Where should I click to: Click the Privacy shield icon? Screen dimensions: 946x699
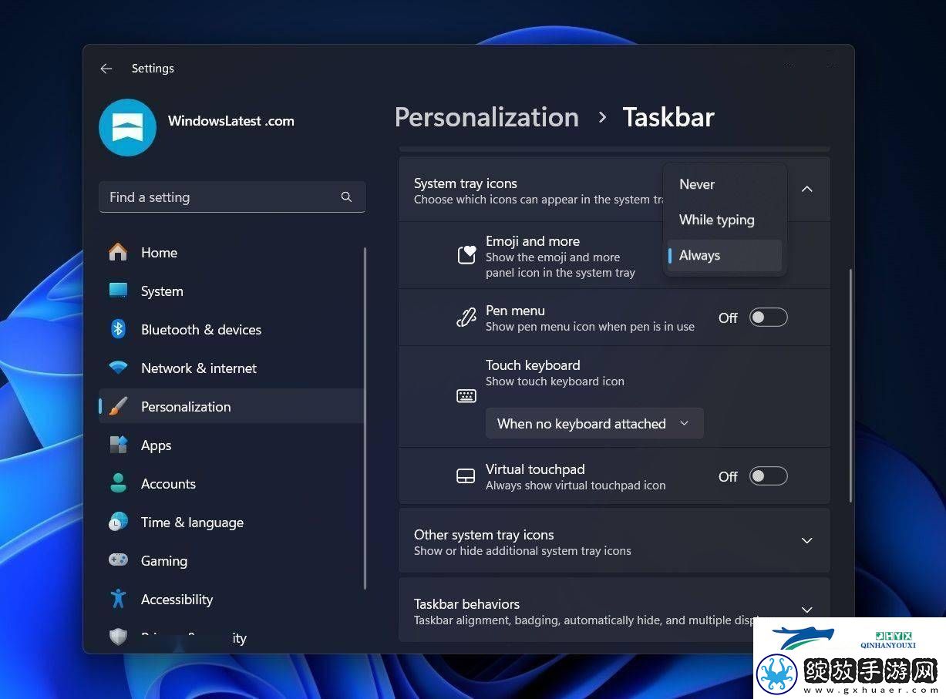click(x=118, y=637)
